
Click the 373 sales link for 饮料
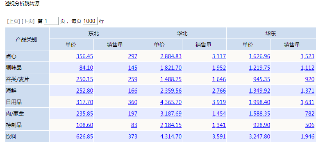coord(133,136)
